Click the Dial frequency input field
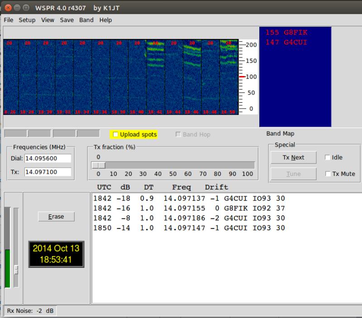Viewport: 362px width, 318px height. (48, 158)
